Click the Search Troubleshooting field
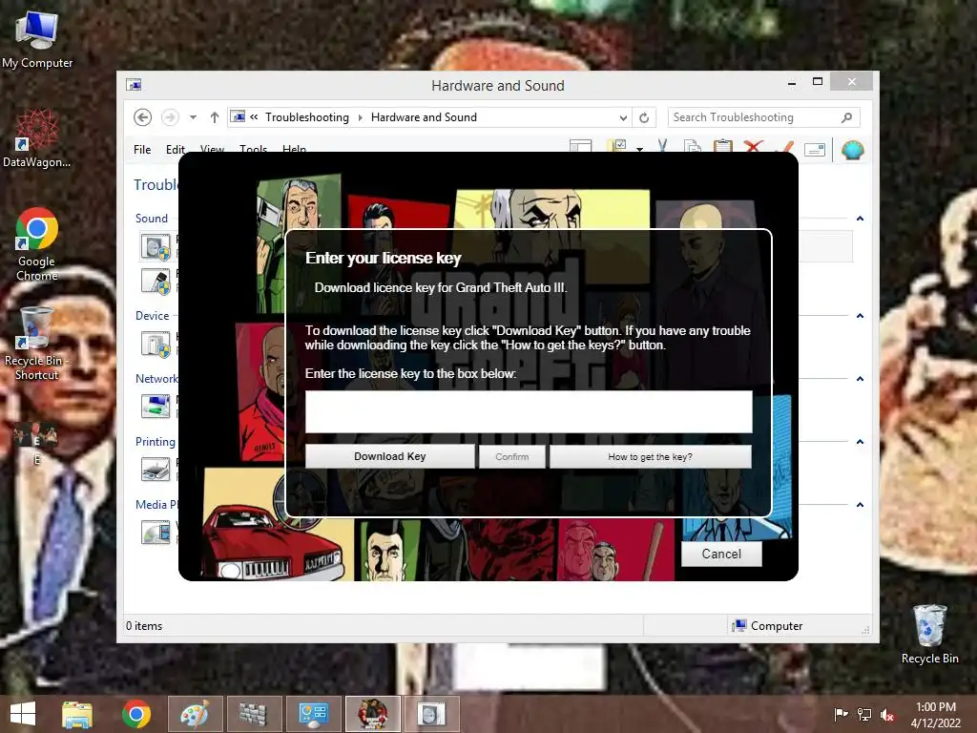Image resolution: width=977 pixels, height=733 pixels. 764,117
